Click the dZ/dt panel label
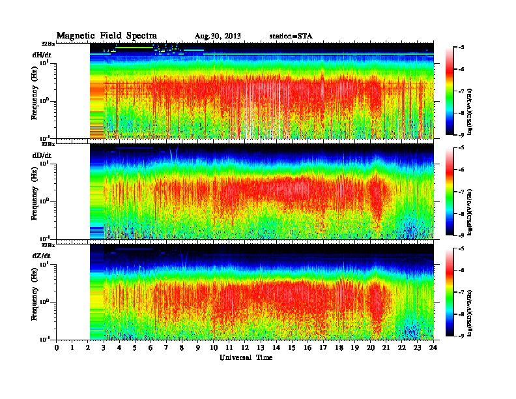The image size is (516, 399). [42, 256]
